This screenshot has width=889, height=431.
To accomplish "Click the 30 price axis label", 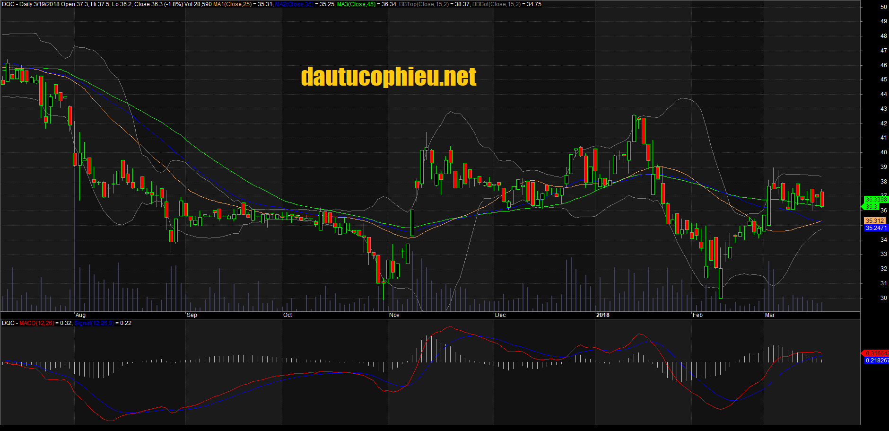I will [x=883, y=298].
